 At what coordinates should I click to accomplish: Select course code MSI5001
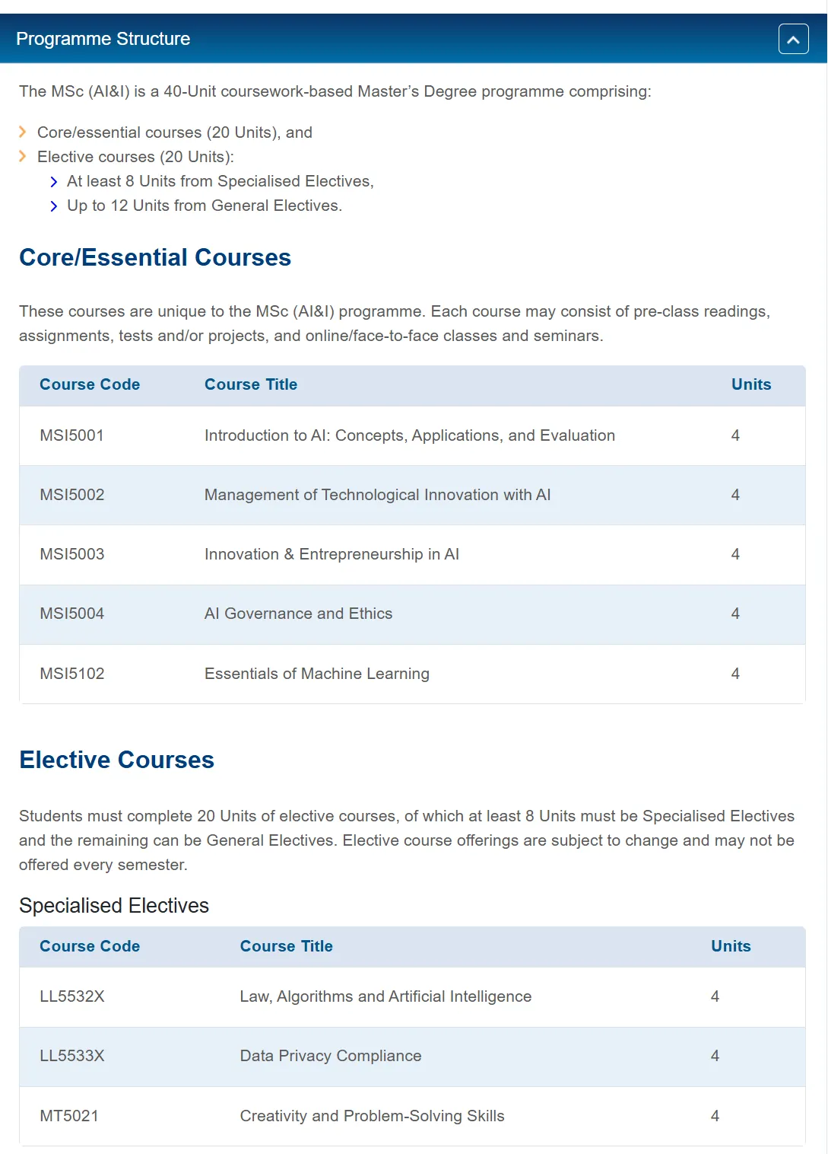coord(71,435)
